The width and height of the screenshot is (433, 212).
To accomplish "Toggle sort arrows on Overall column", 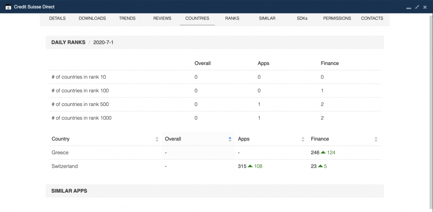I will 230,139.
